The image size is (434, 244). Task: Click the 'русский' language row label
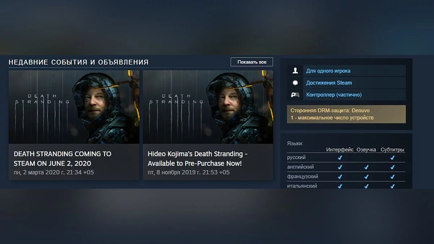point(296,158)
